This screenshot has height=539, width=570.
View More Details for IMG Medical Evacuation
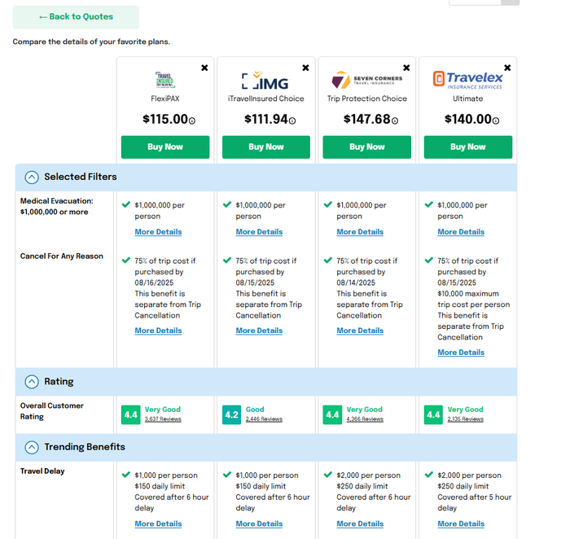(x=259, y=232)
